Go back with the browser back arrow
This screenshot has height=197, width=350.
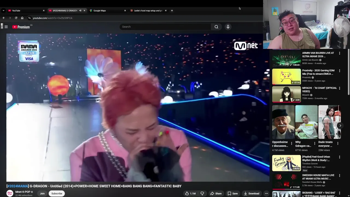[4, 18]
